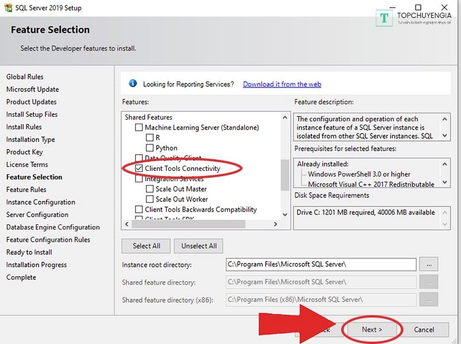Check the Python feature checkbox
Screen dimensions: 461x344
tap(150, 148)
